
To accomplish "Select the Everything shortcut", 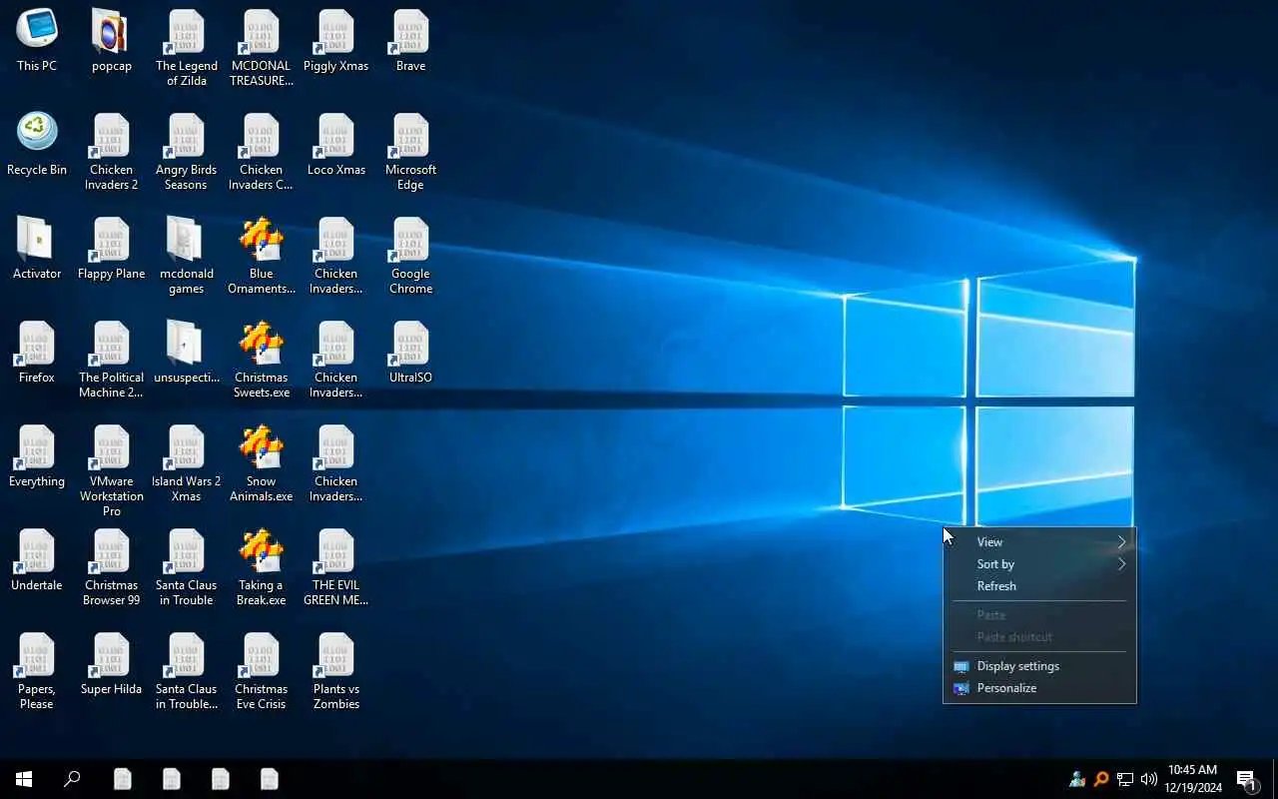I will click(37, 456).
